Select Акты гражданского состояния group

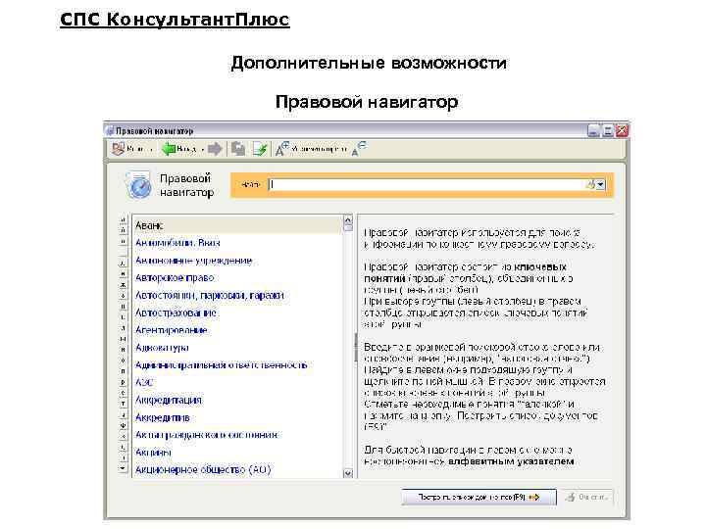pos(207,435)
